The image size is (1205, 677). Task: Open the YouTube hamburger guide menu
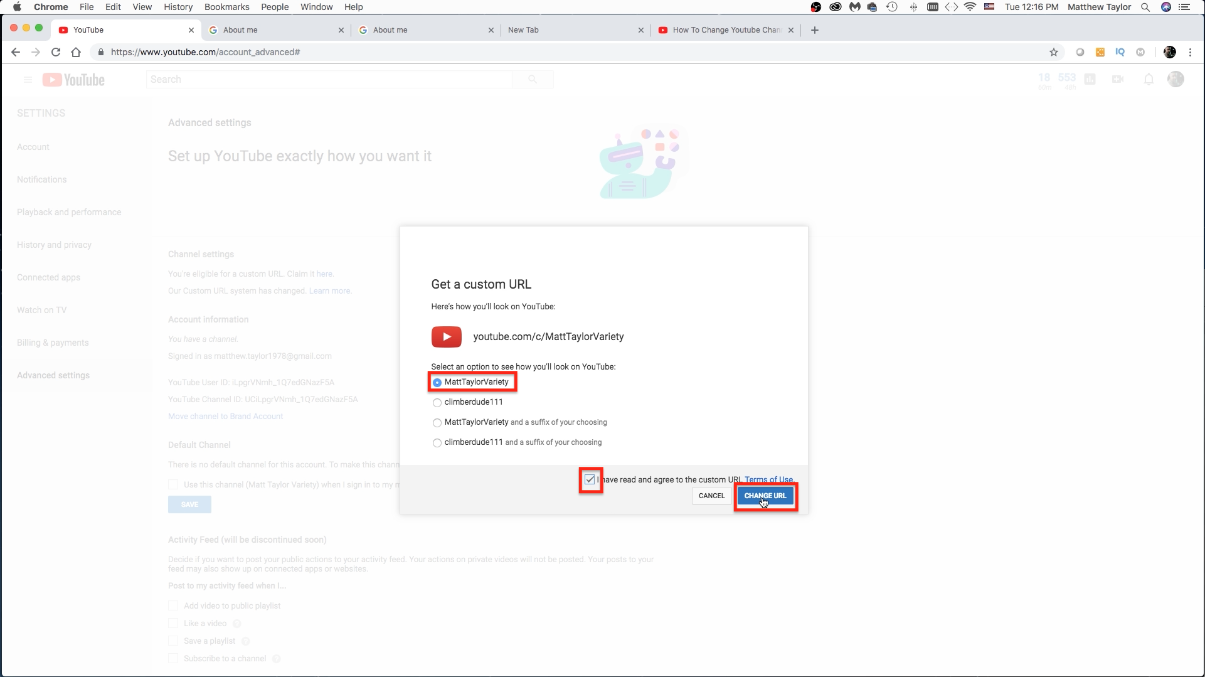(x=28, y=80)
